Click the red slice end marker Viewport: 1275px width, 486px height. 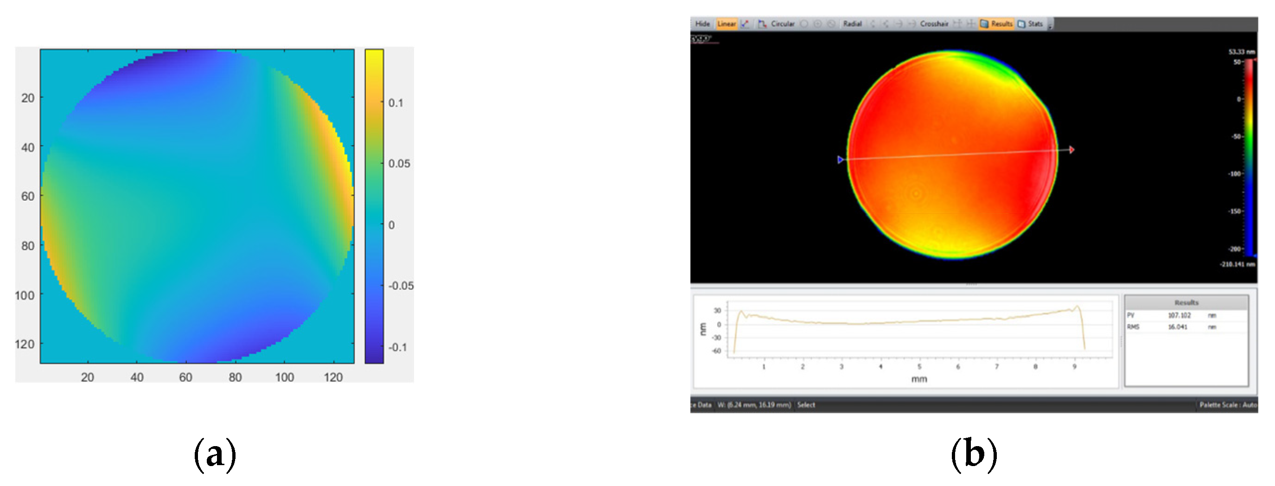(1071, 149)
